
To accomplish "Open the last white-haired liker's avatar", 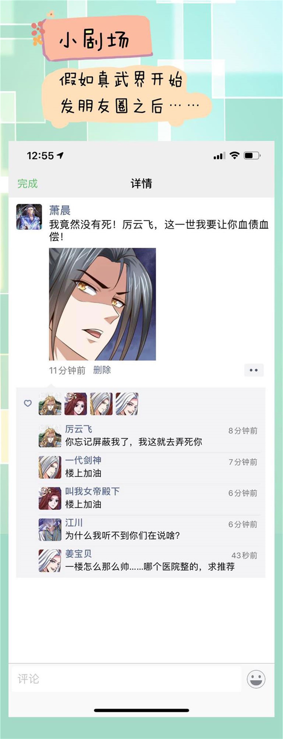I will point(127,404).
